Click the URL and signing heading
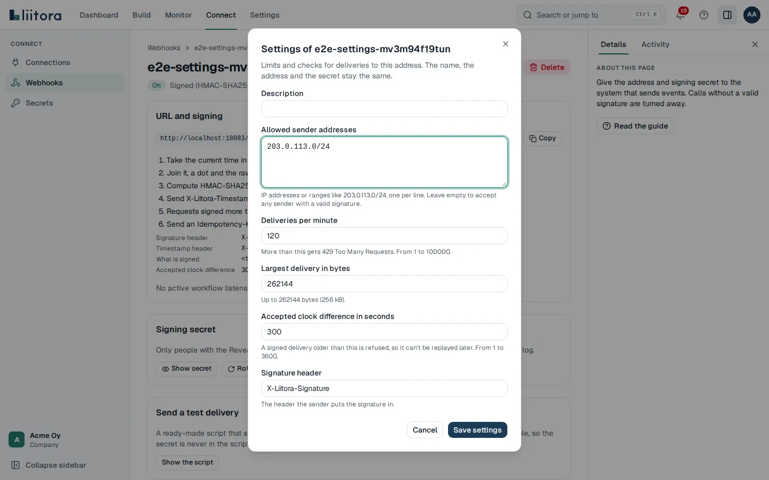Viewport: 769px width, 480px height. pyautogui.click(x=189, y=116)
